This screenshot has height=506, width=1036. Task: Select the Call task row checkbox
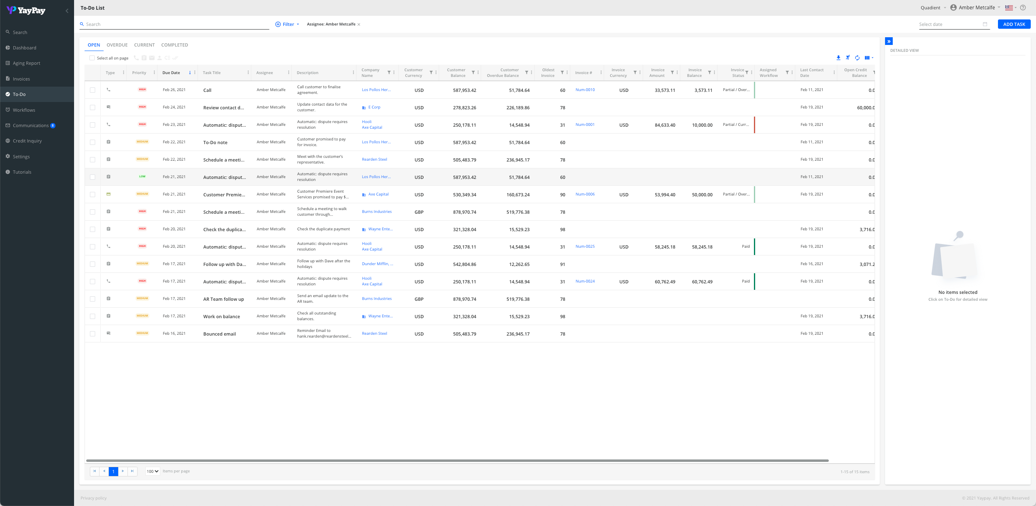pos(93,90)
